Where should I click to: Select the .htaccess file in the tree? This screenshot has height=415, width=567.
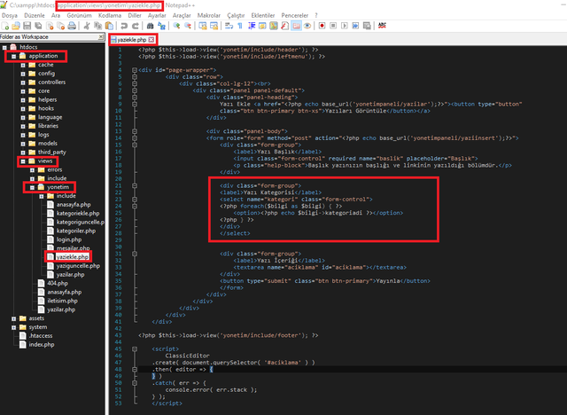pos(41,336)
